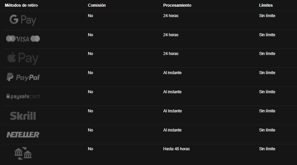Viewport: 297px width, 165px height.
Task: Click the 'Métodos de retiro' column header
Action: point(21,5)
